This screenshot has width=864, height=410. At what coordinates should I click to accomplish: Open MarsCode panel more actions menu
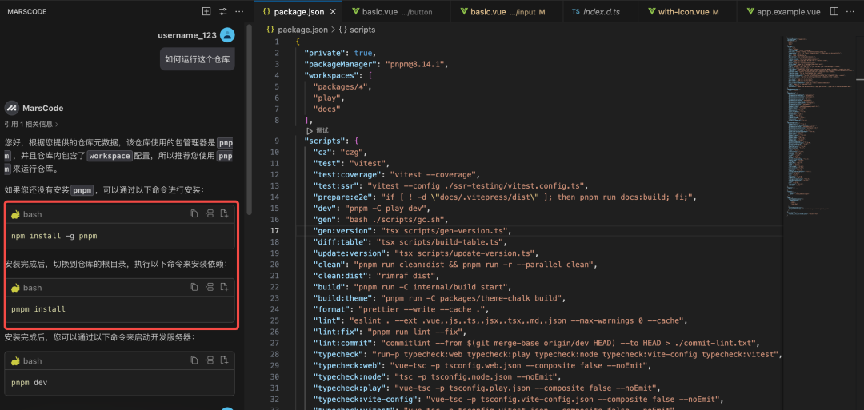(239, 12)
